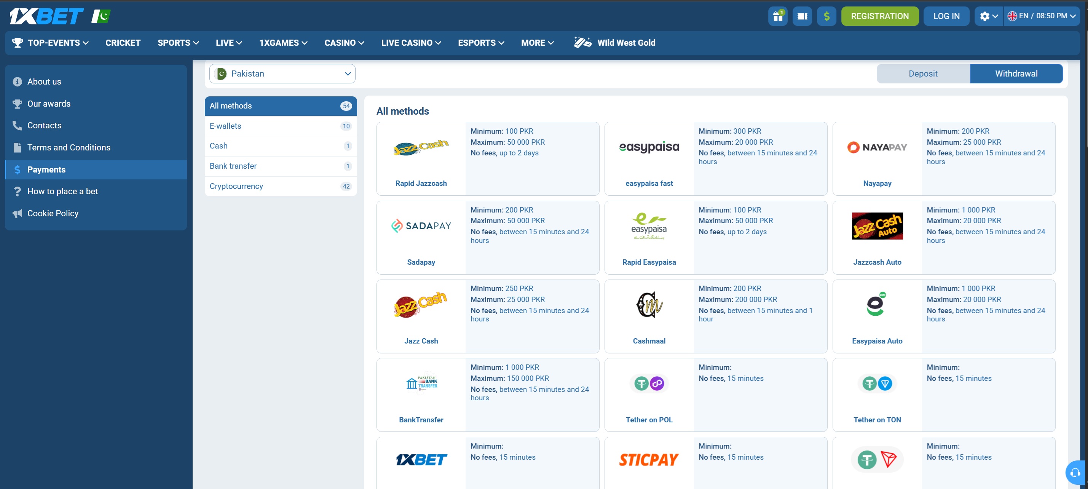The image size is (1088, 489).
Task: Select All methods filter
Action: click(281, 105)
